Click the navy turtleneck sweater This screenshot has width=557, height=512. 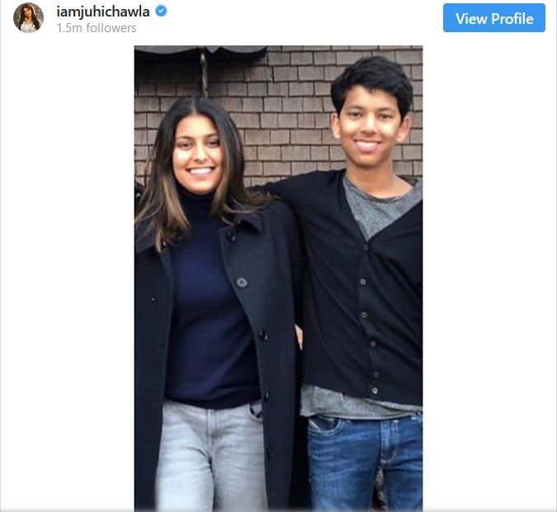tap(210, 302)
